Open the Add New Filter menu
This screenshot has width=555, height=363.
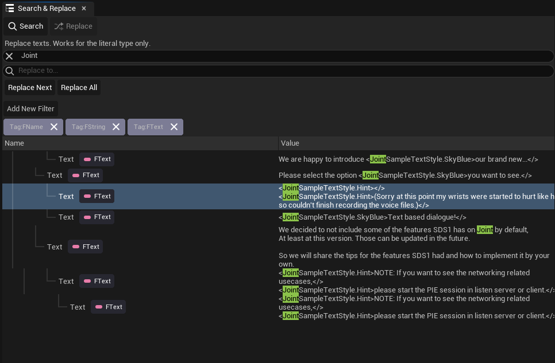(x=30, y=108)
